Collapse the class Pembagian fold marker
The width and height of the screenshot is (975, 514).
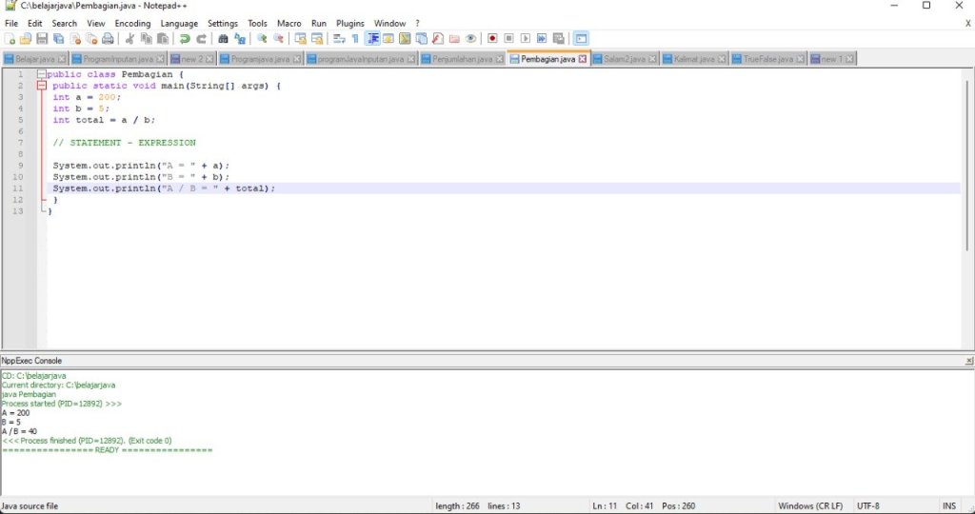(41, 74)
